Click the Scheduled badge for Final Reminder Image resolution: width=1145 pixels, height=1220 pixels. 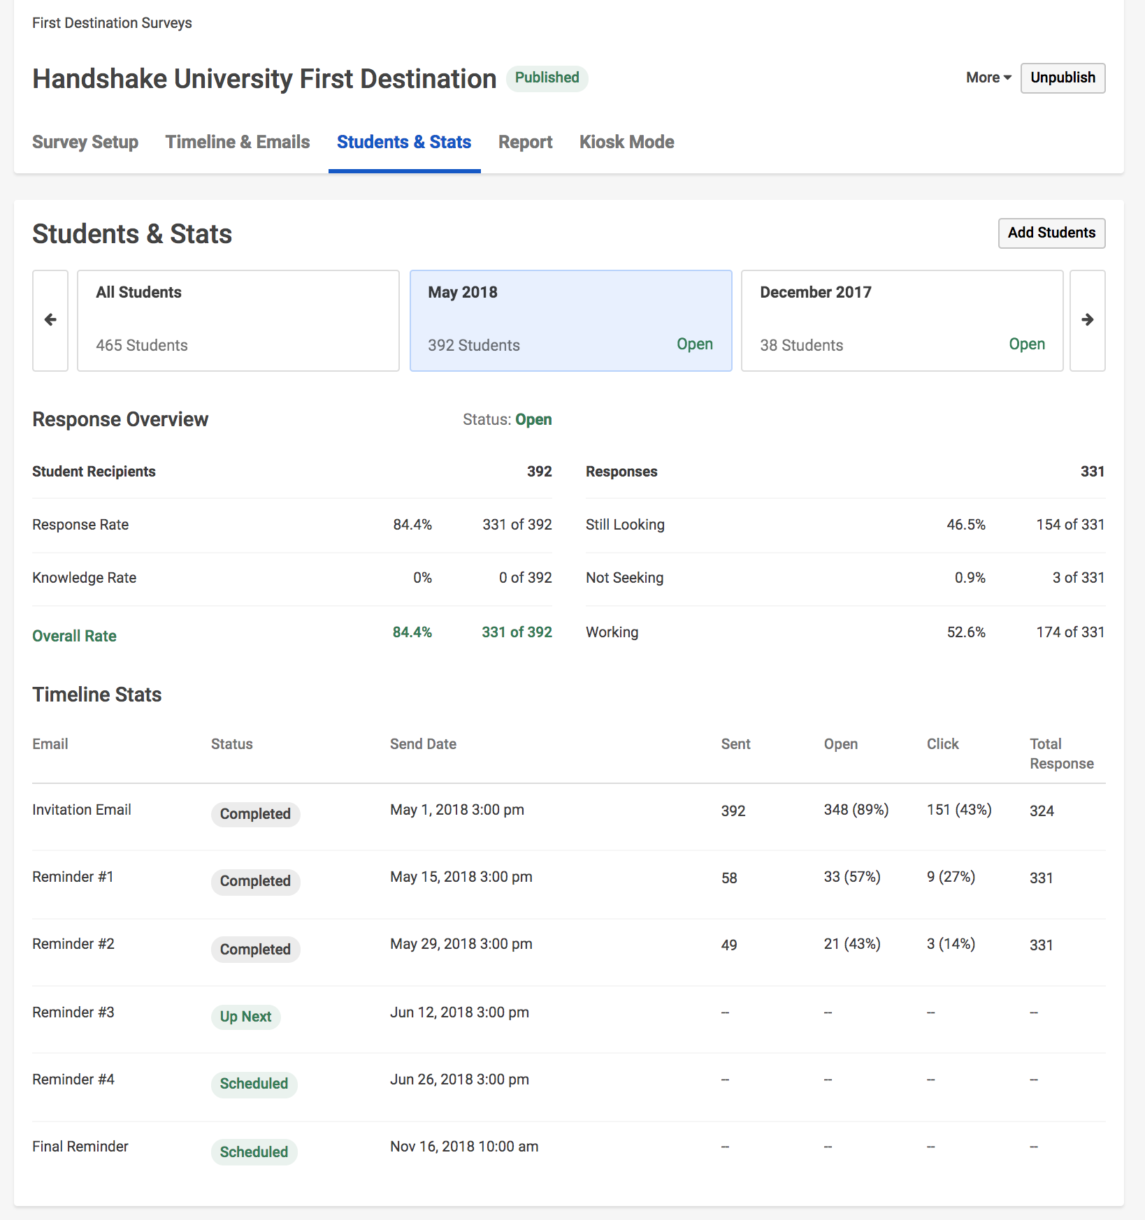click(x=254, y=1152)
